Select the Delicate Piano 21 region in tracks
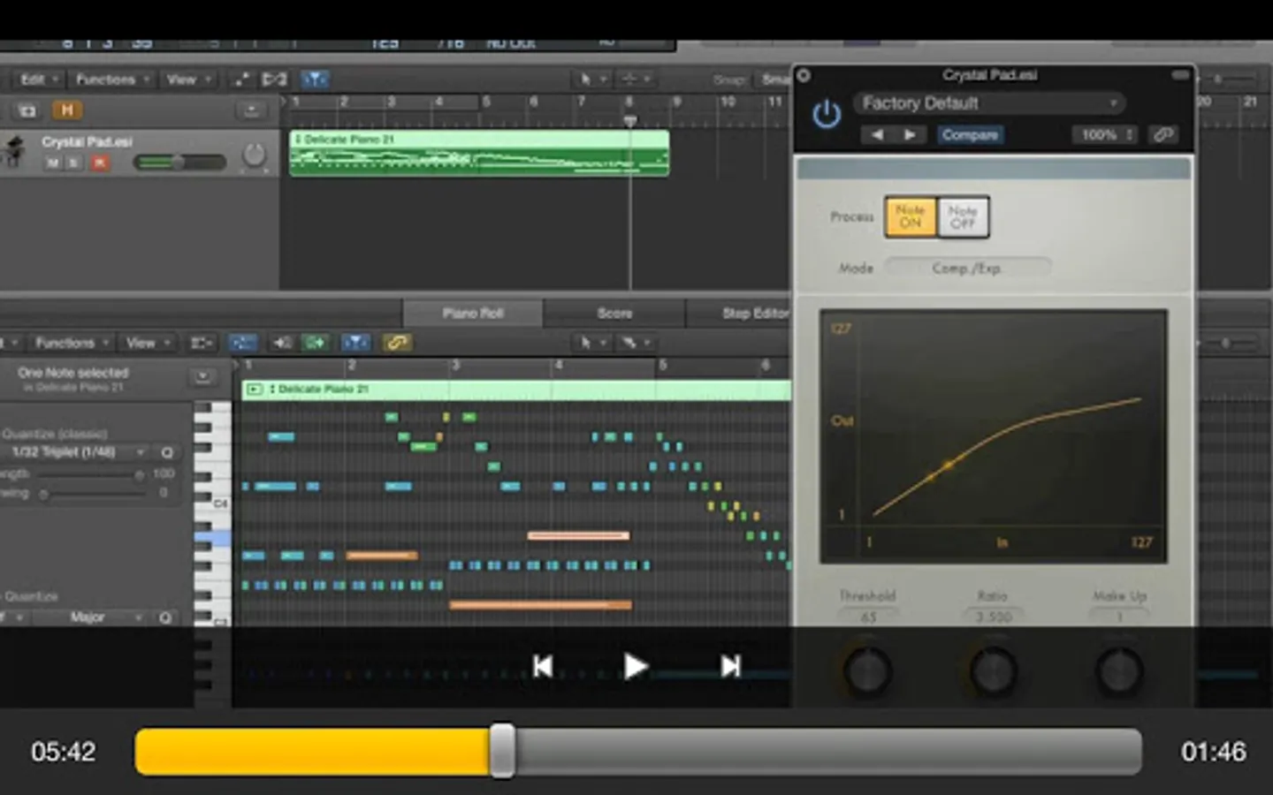Image resolution: width=1273 pixels, height=795 pixels. coord(479,153)
